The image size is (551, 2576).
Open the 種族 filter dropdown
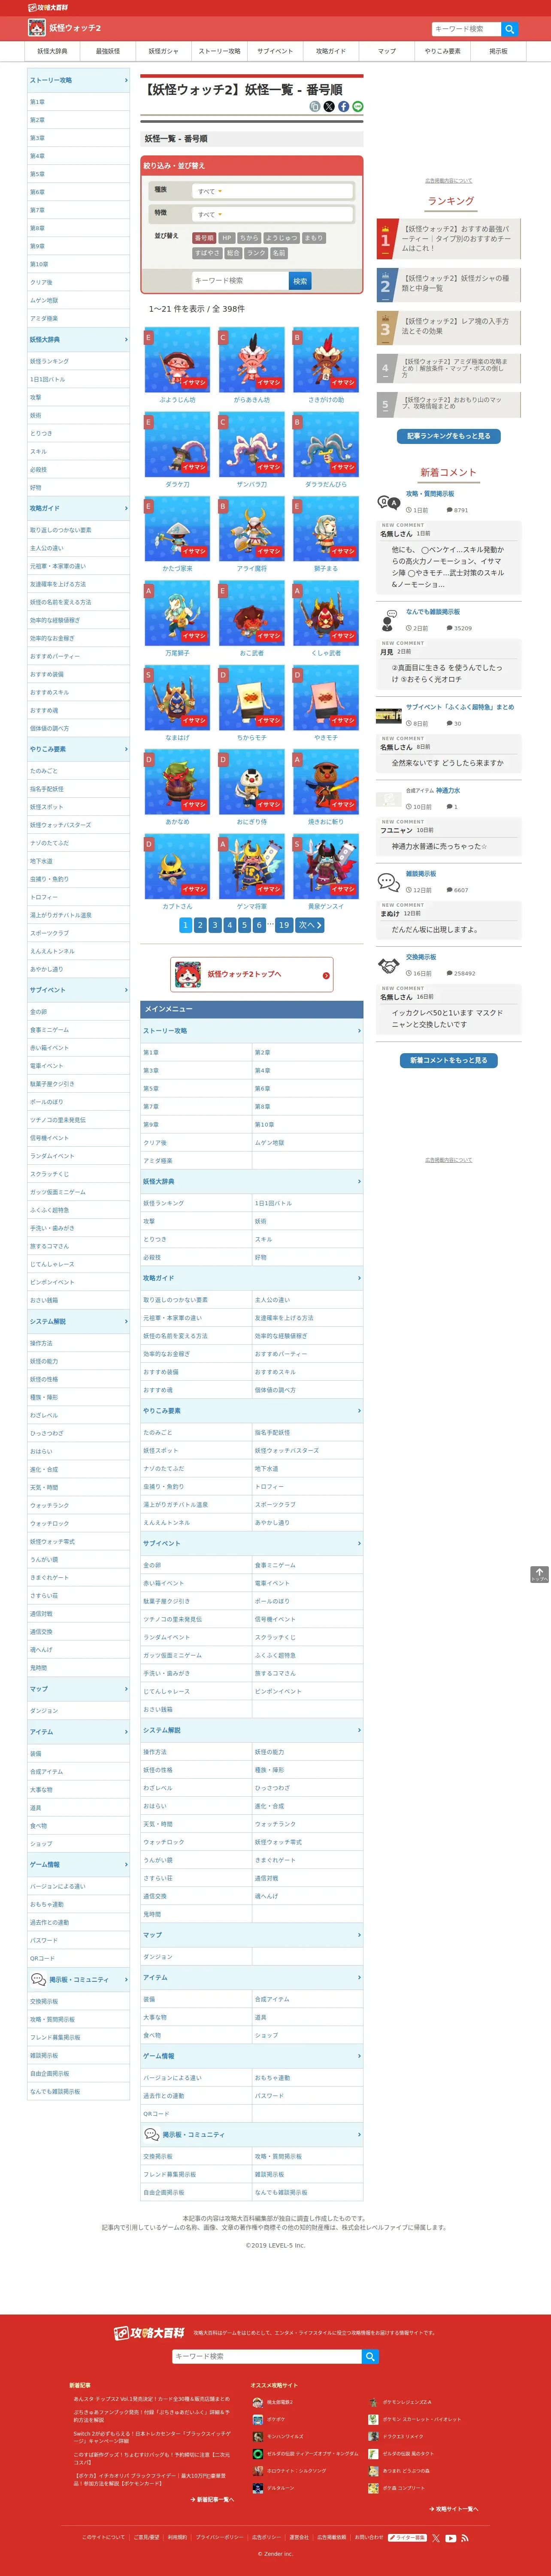pyautogui.click(x=273, y=191)
